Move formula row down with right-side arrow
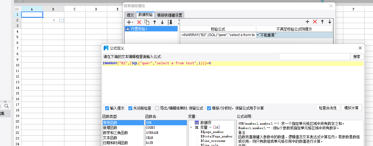The height and width of the screenshot is (146, 373). pyautogui.click(x=330, y=22)
